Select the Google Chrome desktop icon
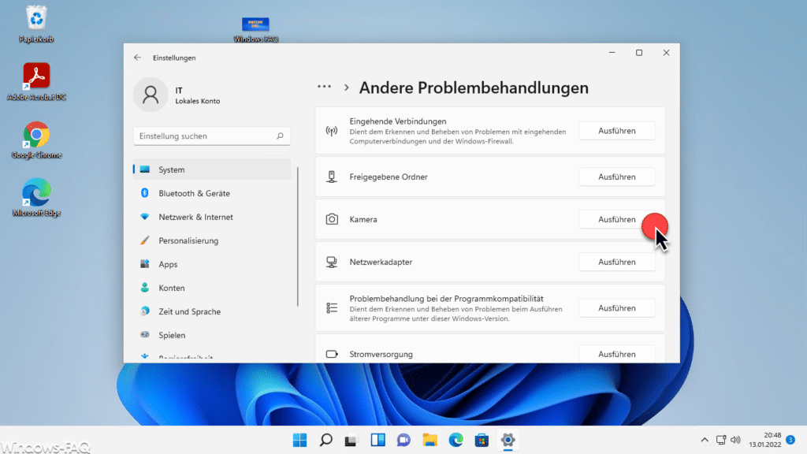The width and height of the screenshot is (807, 454). coord(36,140)
